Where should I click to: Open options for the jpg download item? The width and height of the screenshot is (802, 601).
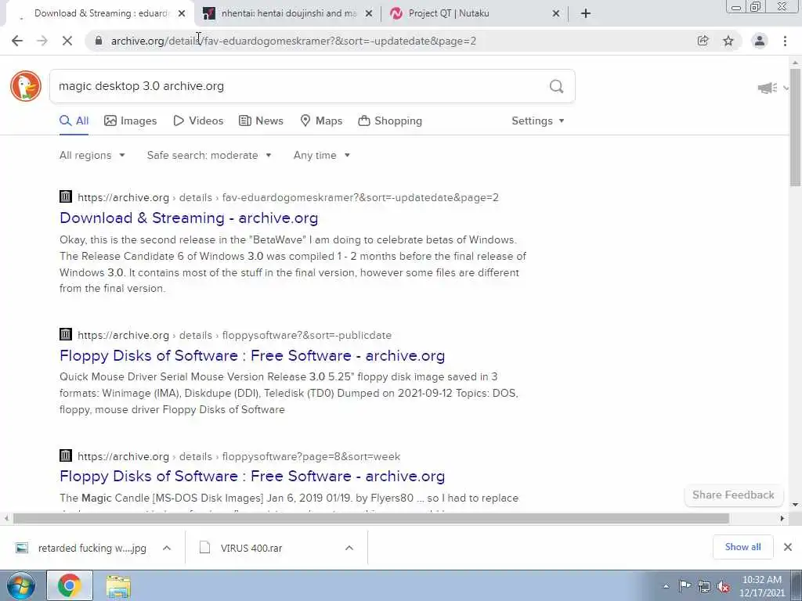click(167, 548)
